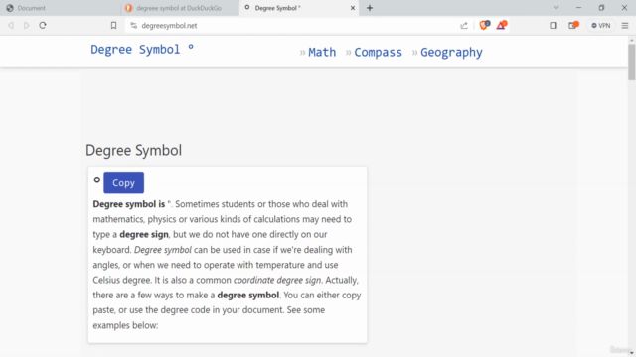Open site settings icon in address bar
Viewport: 636px width, 357px height.
click(133, 25)
